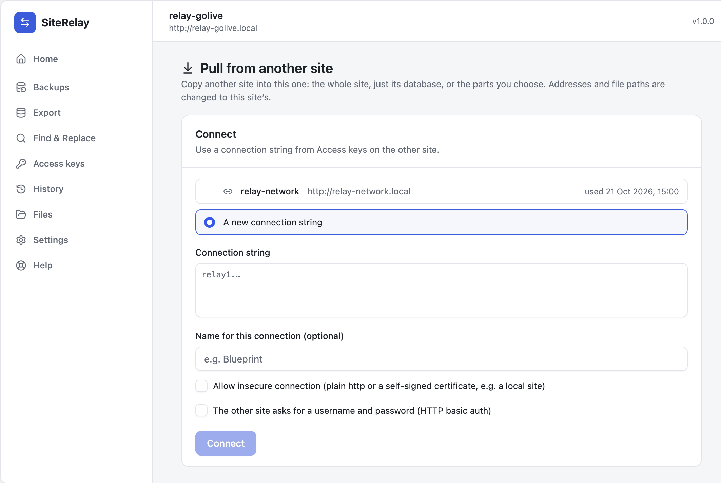Viewport: 721px width, 483px height.
Task: Open the Access keys page
Action: [x=59, y=164]
